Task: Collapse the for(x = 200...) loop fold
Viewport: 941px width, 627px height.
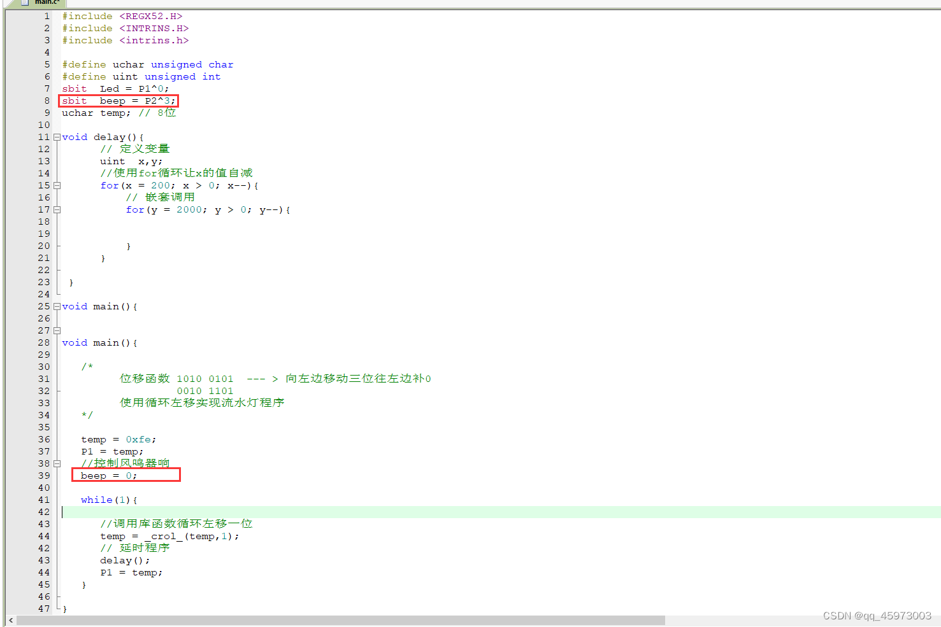Action: 57,185
